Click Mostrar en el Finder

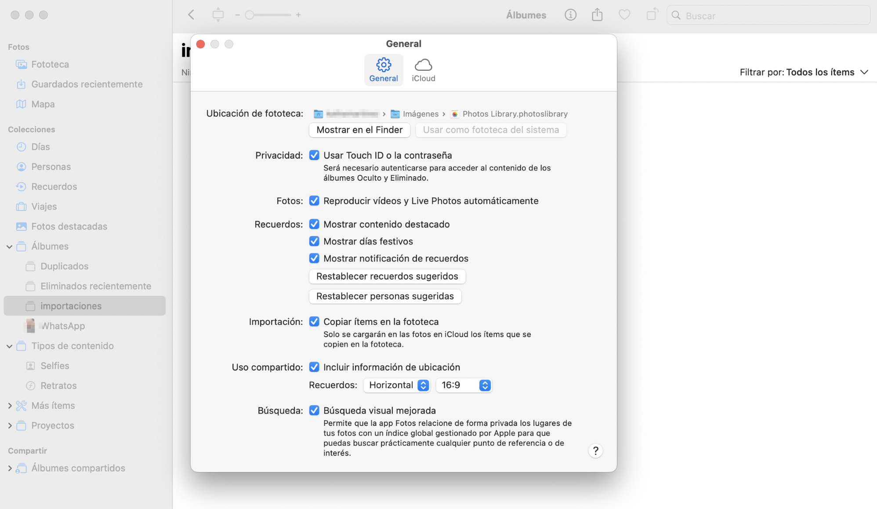coord(359,130)
